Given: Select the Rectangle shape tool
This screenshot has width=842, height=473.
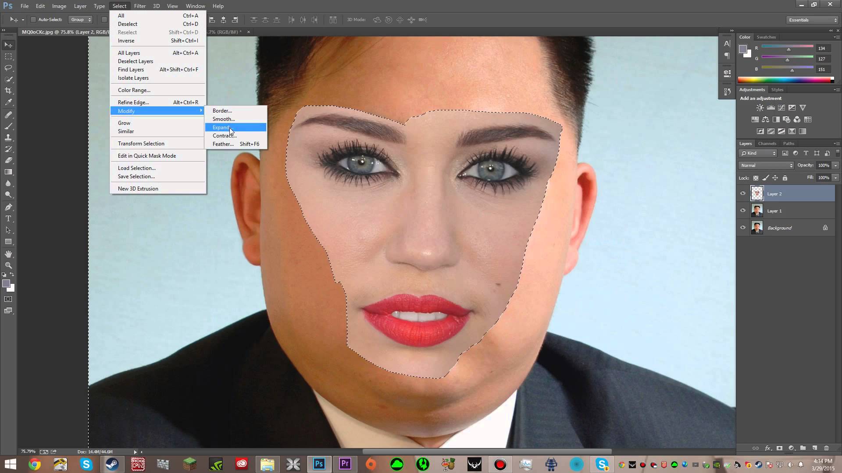Looking at the screenshot, I should (8, 241).
